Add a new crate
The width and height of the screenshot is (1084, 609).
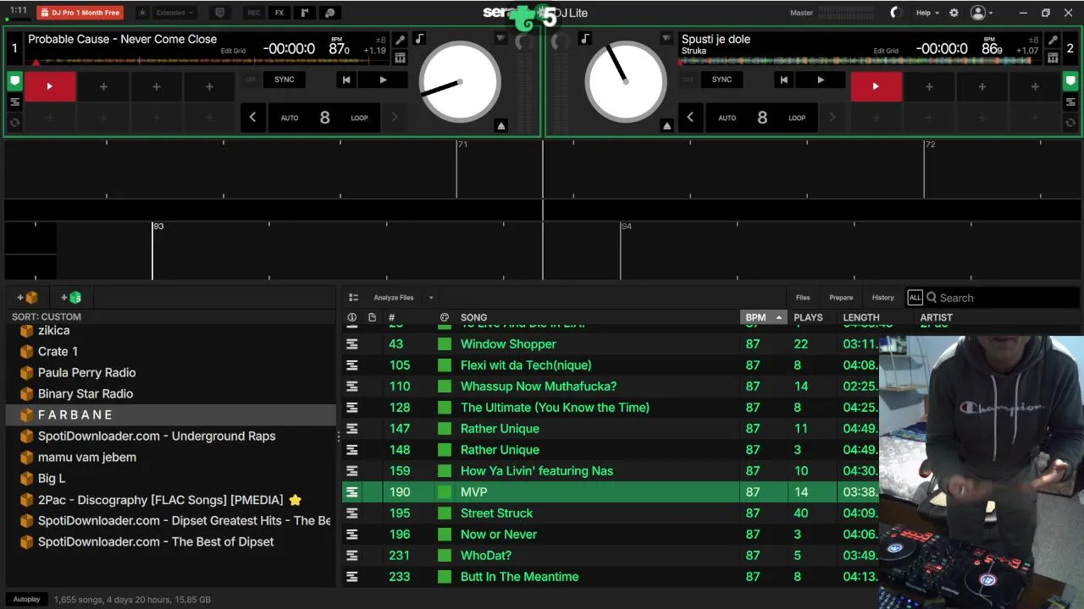27,297
